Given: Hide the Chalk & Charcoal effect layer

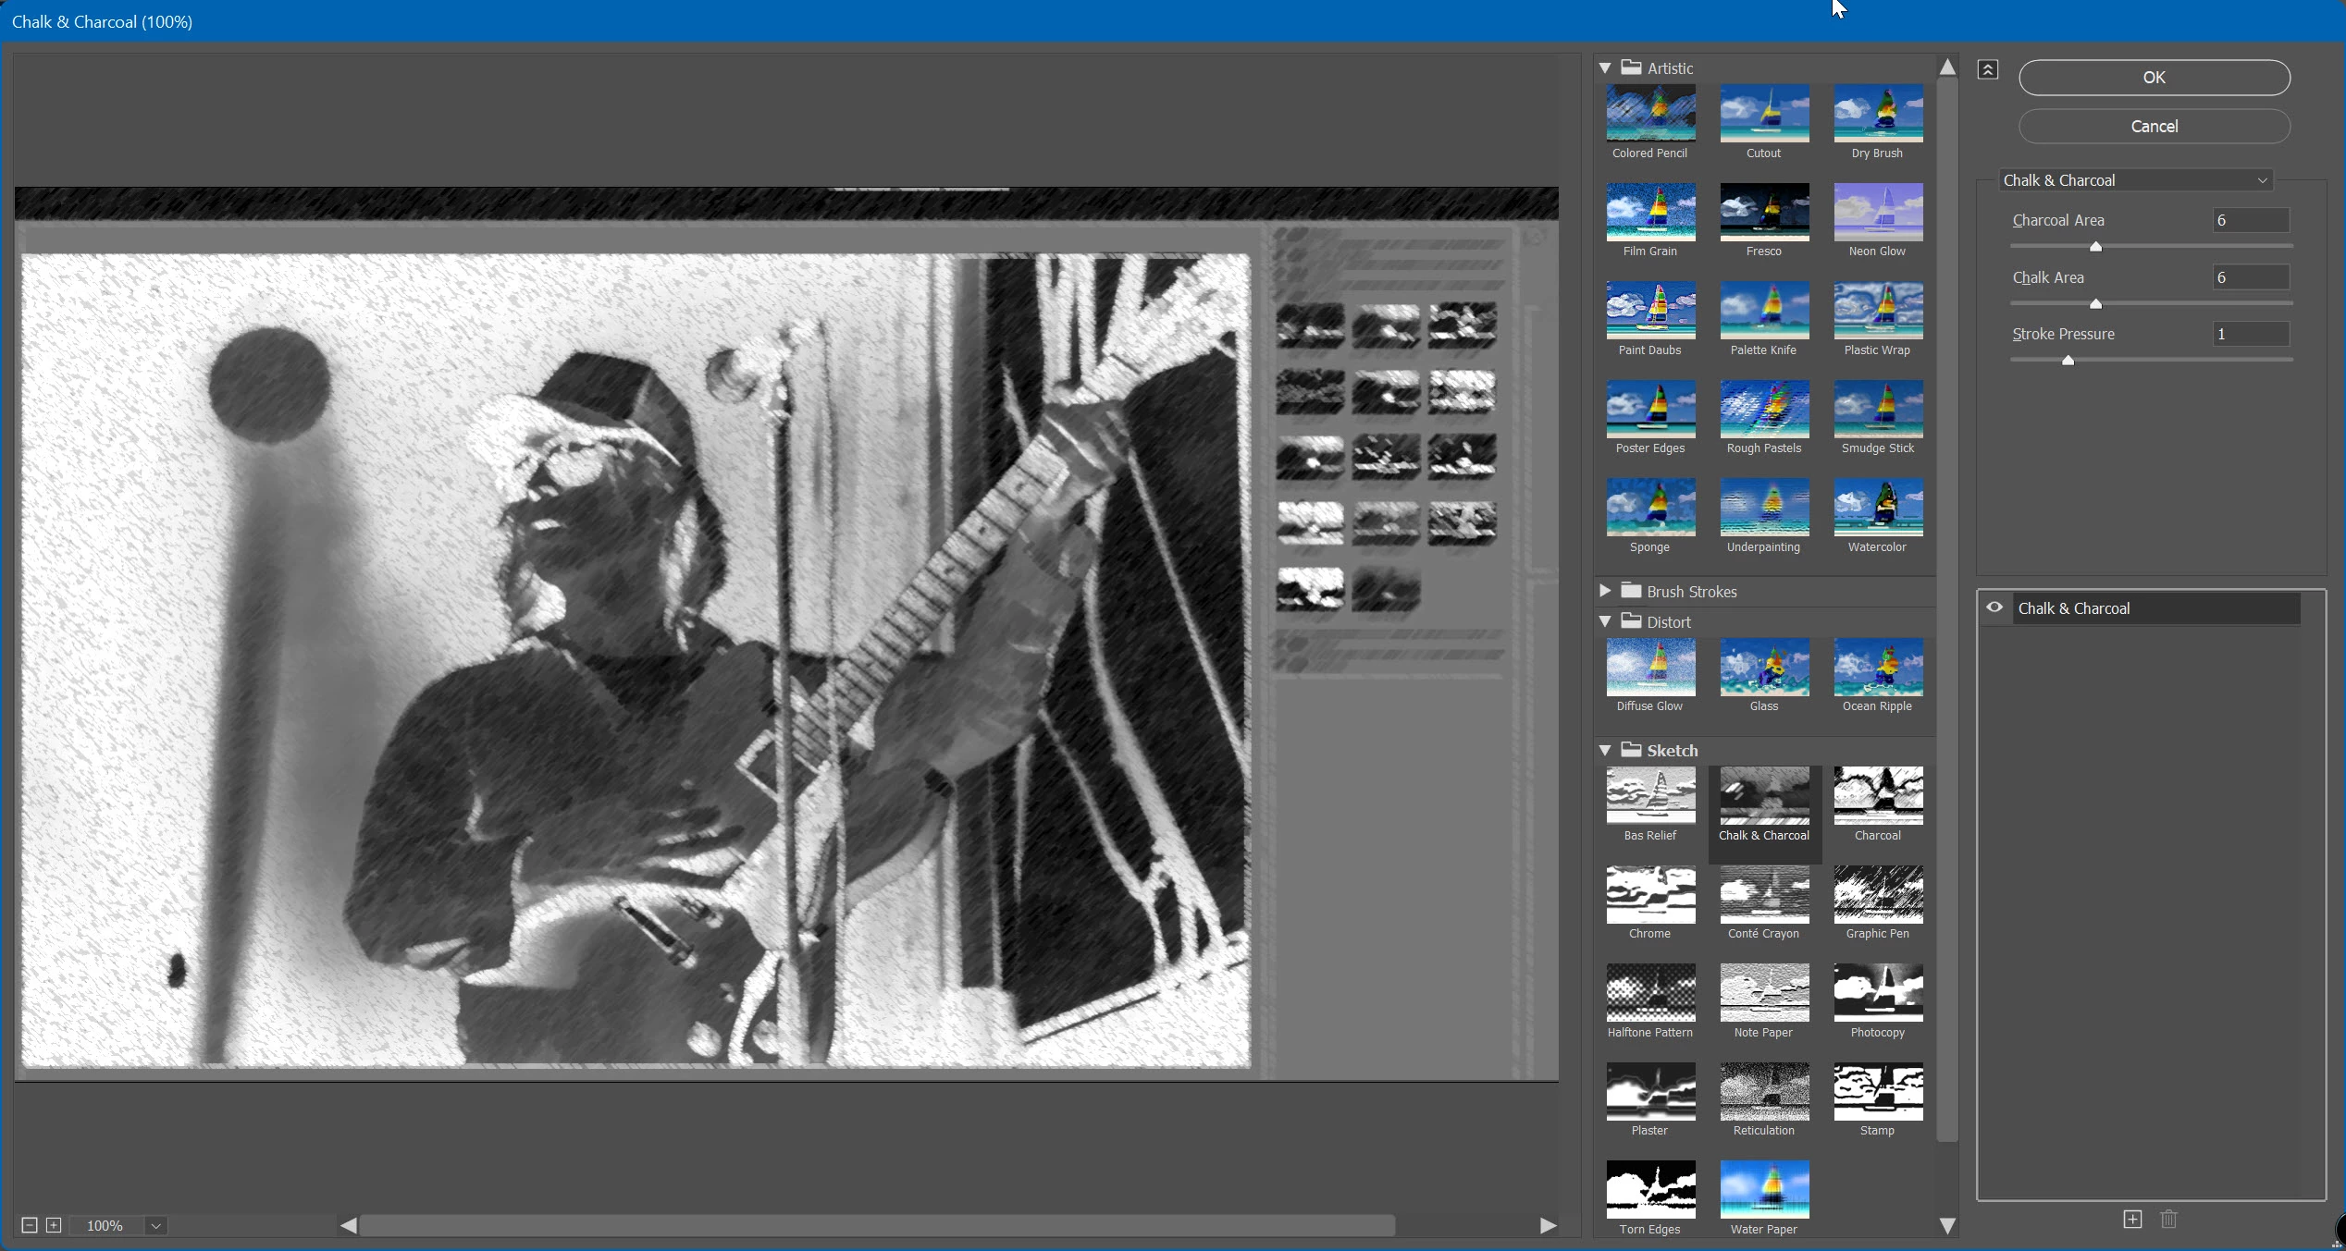Looking at the screenshot, I should pyautogui.click(x=1994, y=607).
